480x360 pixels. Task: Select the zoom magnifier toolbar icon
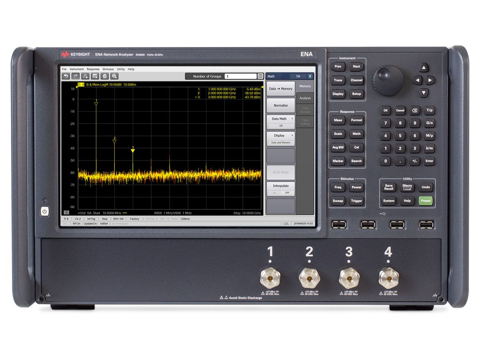point(114,75)
